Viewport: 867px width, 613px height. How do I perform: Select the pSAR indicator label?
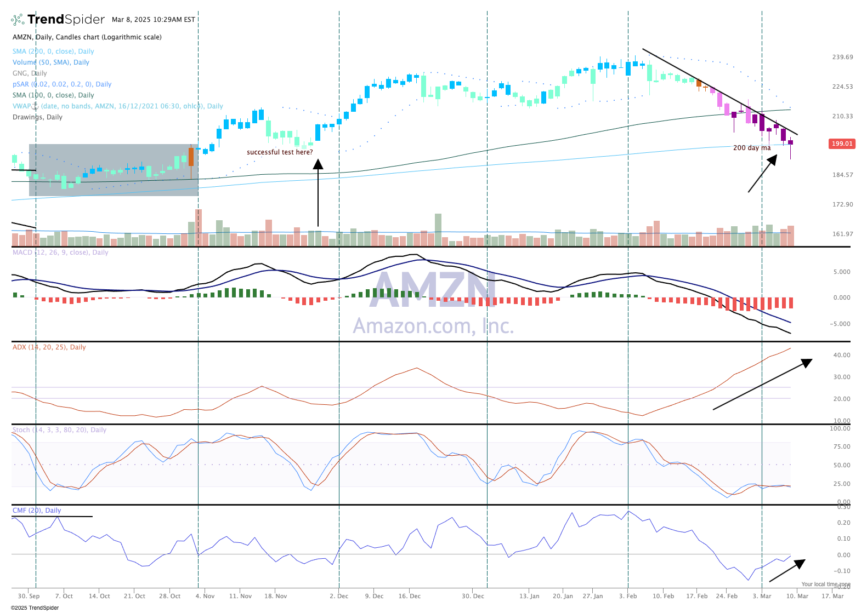62,84
